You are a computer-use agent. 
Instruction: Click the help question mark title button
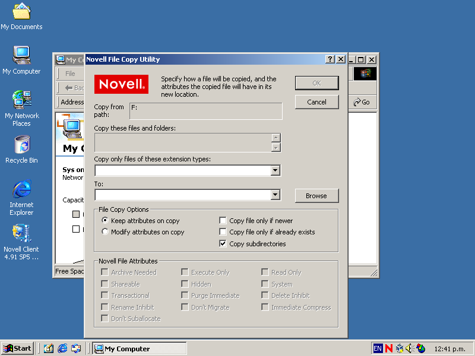coord(330,59)
